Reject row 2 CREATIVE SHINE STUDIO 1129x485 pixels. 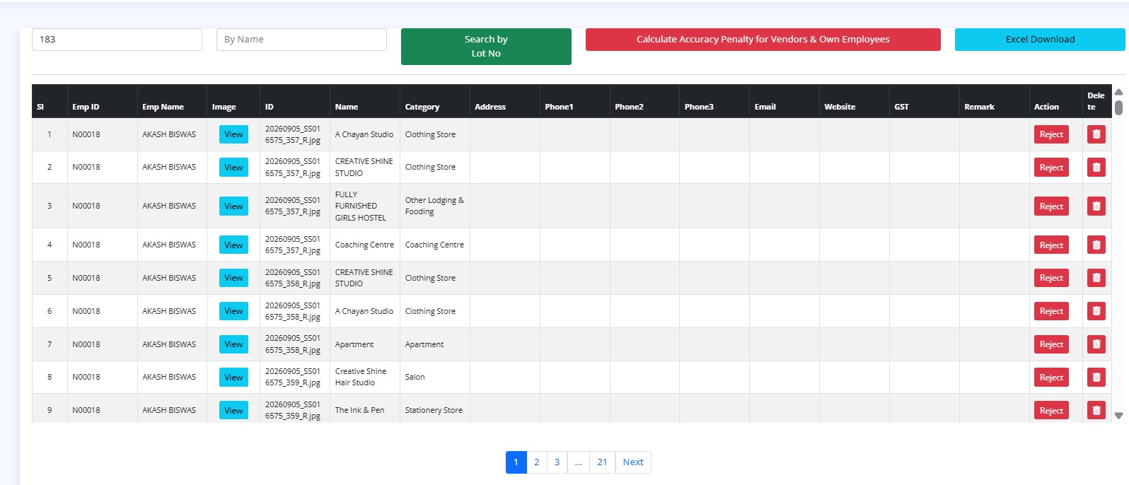tap(1051, 168)
